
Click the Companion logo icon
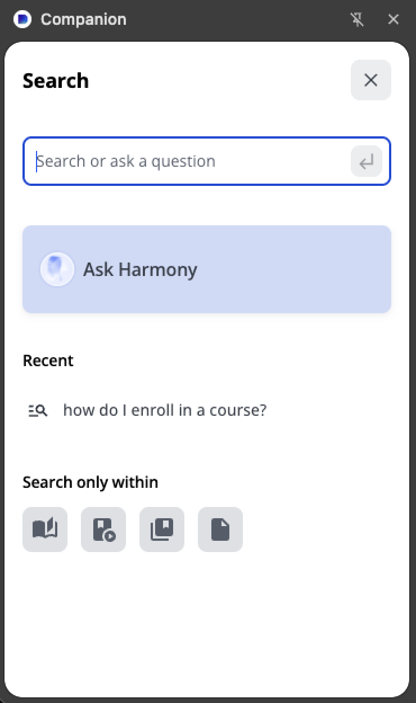point(23,19)
